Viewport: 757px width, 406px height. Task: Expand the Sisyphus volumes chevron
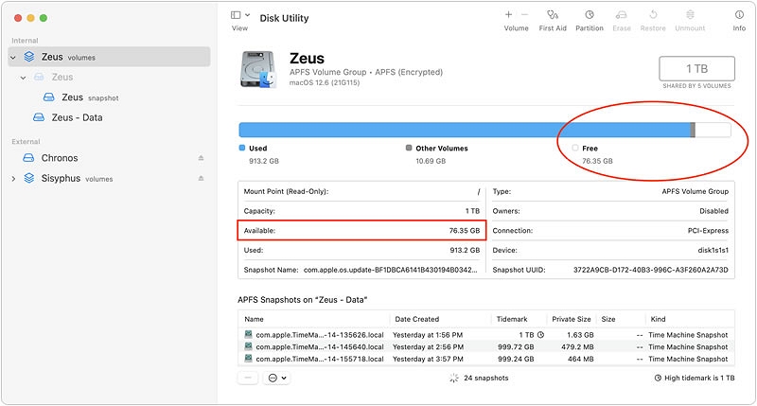(x=13, y=179)
